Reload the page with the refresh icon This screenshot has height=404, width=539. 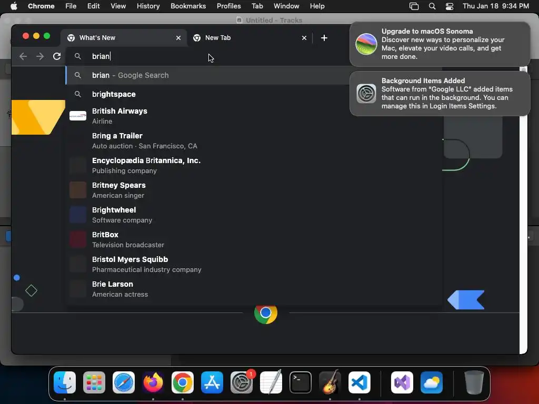(57, 56)
